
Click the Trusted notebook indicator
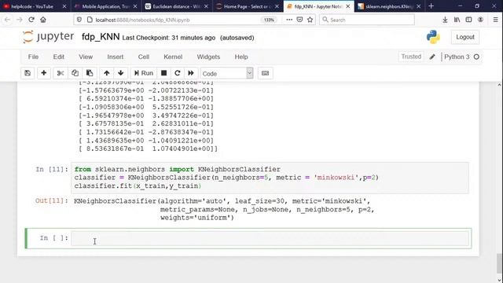[x=411, y=57]
